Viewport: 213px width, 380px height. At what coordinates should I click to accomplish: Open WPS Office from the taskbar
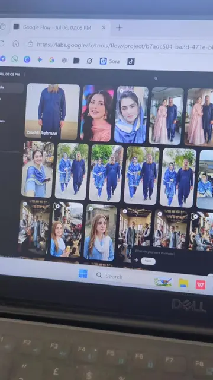coord(201,284)
